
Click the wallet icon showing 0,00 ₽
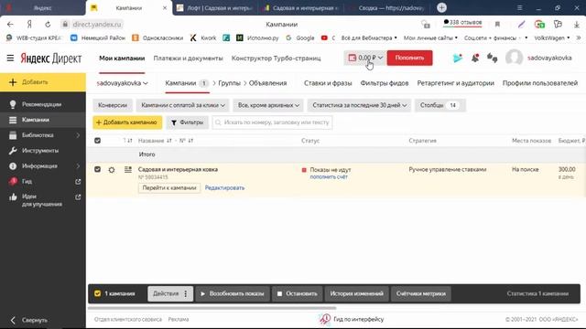pos(352,58)
